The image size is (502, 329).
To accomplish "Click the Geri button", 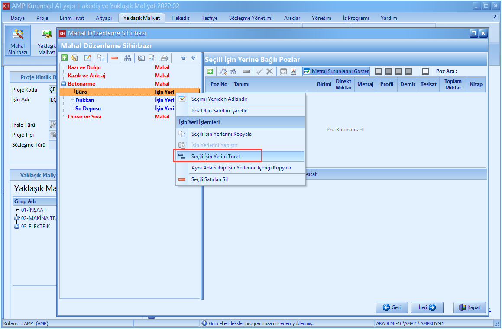I will click(x=392, y=307).
